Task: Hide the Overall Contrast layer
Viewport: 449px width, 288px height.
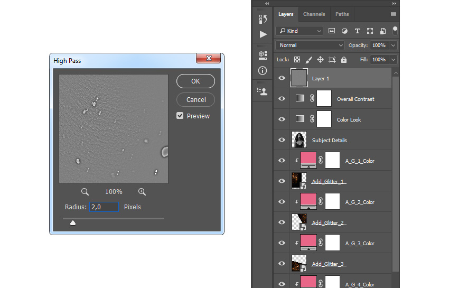Action: pyautogui.click(x=282, y=99)
